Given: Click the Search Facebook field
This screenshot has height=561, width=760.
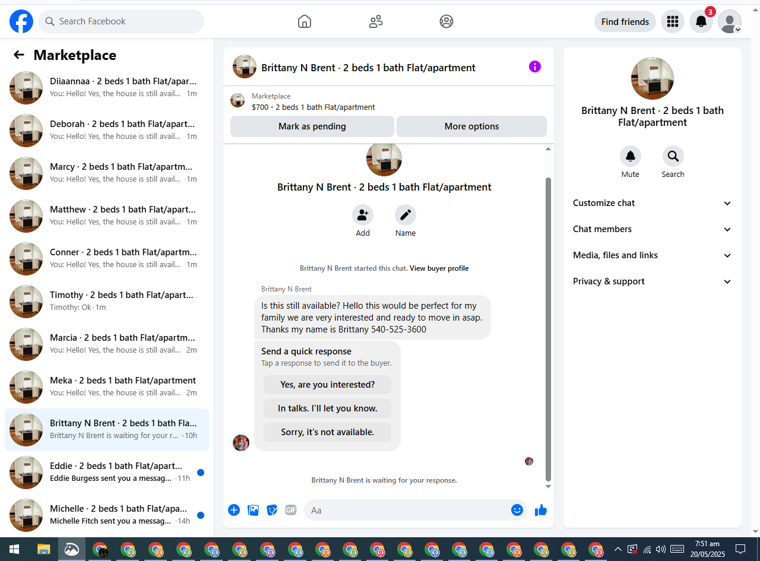Looking at the screenshot, I should pos(121,21).
